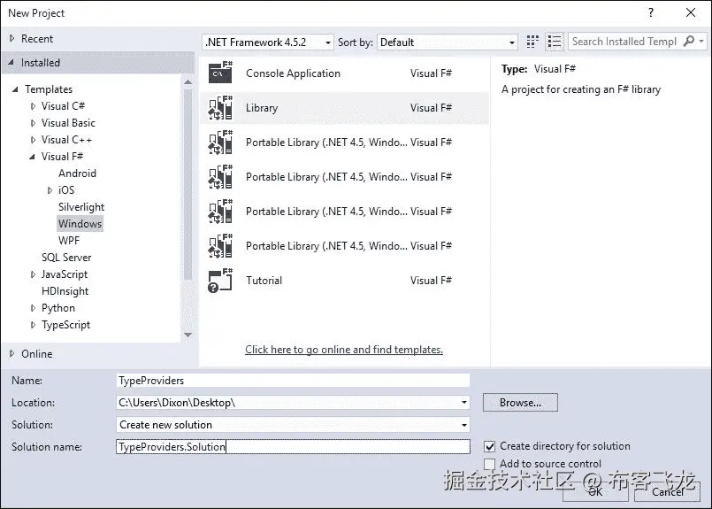Open the search options dropdown arrow
712x509 pixels.
tap(701, 42)
